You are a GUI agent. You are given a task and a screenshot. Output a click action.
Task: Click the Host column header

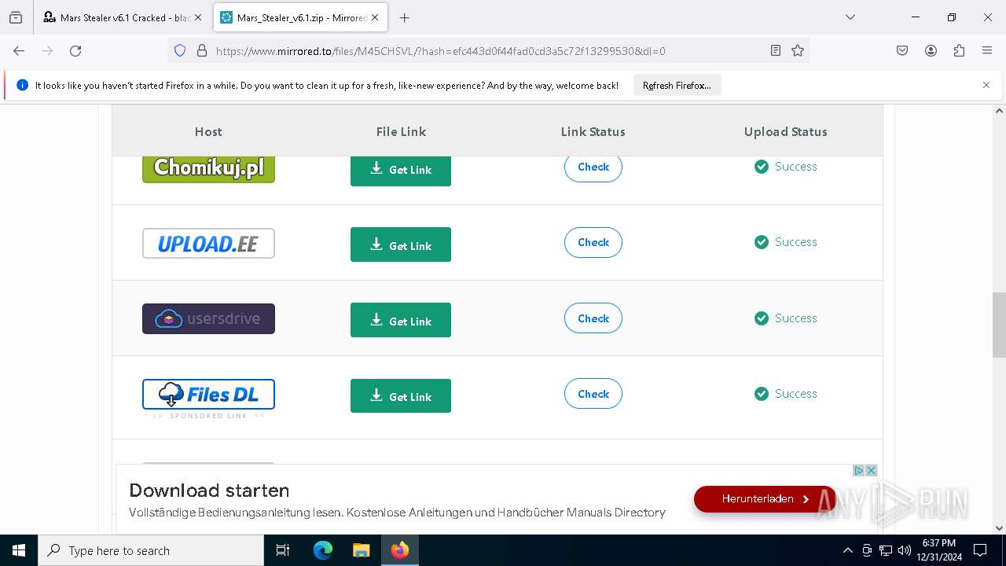[208, 131]
